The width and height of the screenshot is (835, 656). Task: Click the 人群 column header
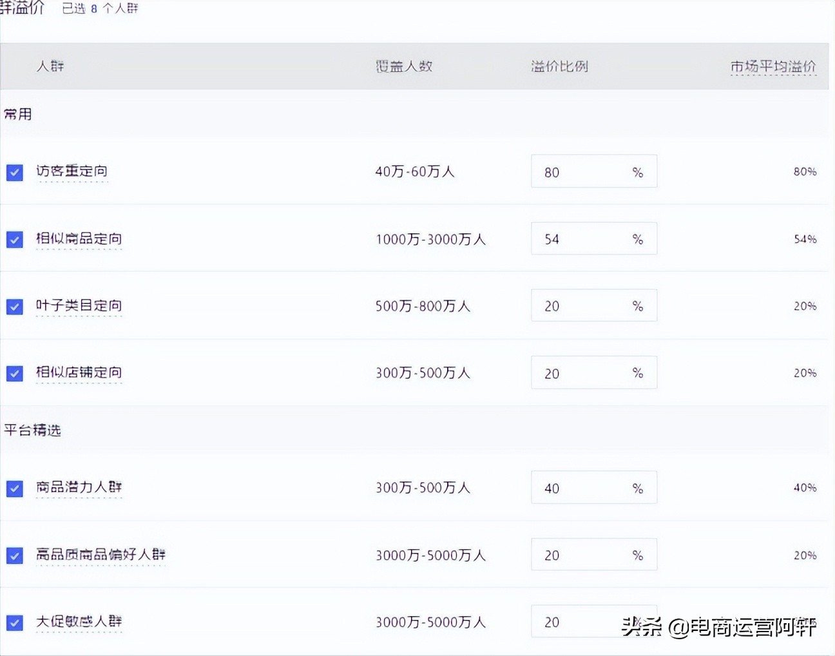click(x=50, y=66)
